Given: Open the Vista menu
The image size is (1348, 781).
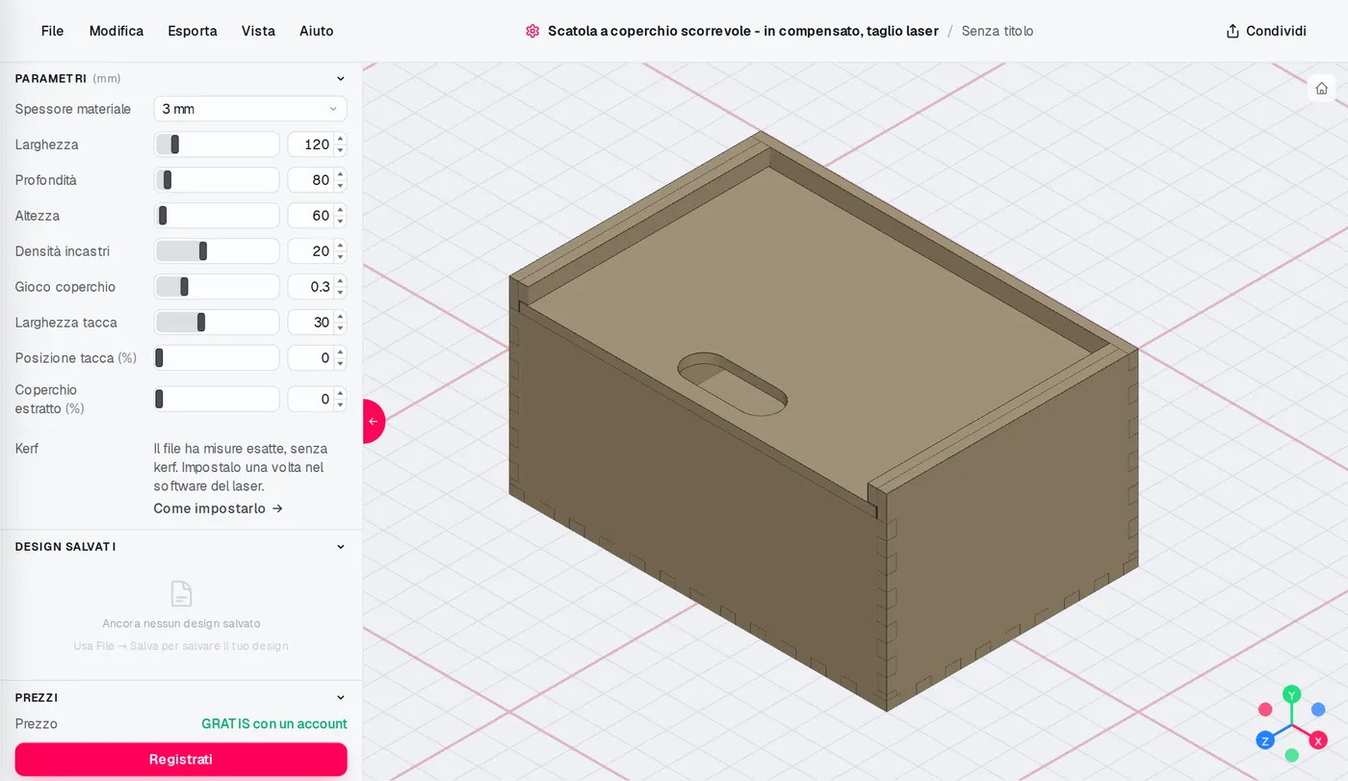Looking at the screenshot, I should (x=258, y=31).
